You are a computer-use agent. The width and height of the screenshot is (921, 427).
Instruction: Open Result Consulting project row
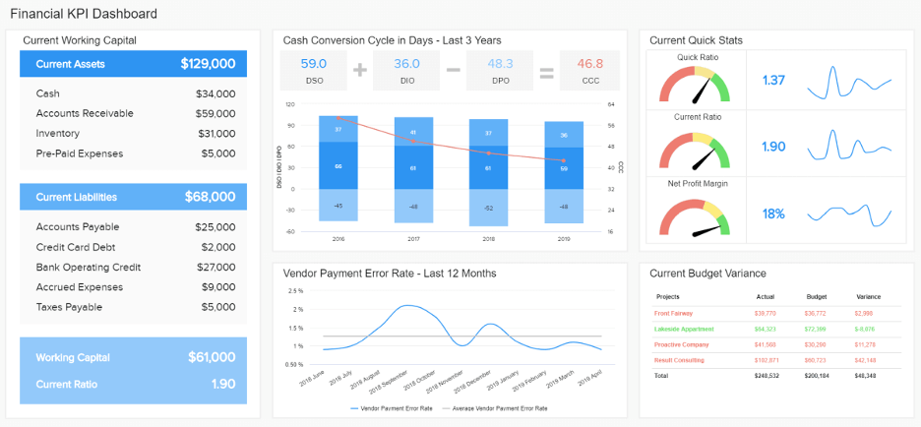776,360
